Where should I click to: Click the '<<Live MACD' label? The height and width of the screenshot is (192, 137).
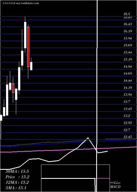pos(115,185)
